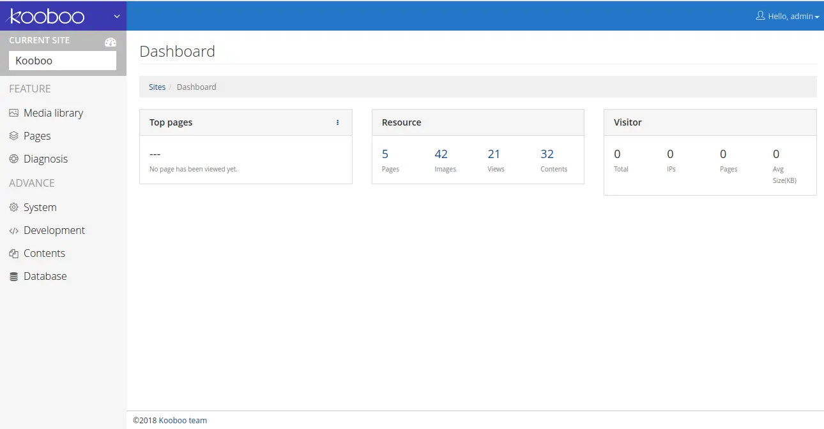
Task: Click the user profile icon in header
Action: (x=760, y=15)
